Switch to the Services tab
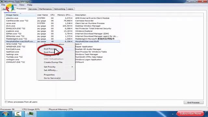 (x=33, y=9)
